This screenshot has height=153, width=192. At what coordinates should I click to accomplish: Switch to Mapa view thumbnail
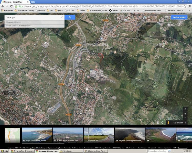tap(12, 135)
